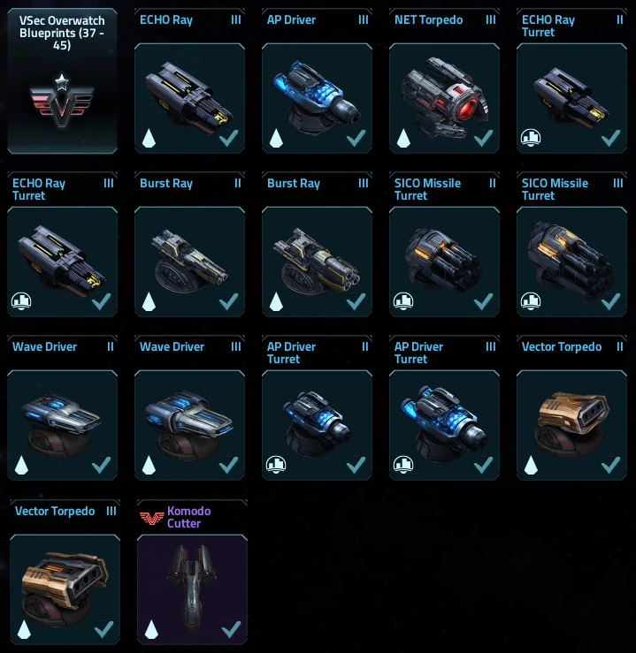The width and height of the screenshot is (636, 653).
Task: Click the red VSec logo beside Komodo Cutter
Action: click(152, 518)
